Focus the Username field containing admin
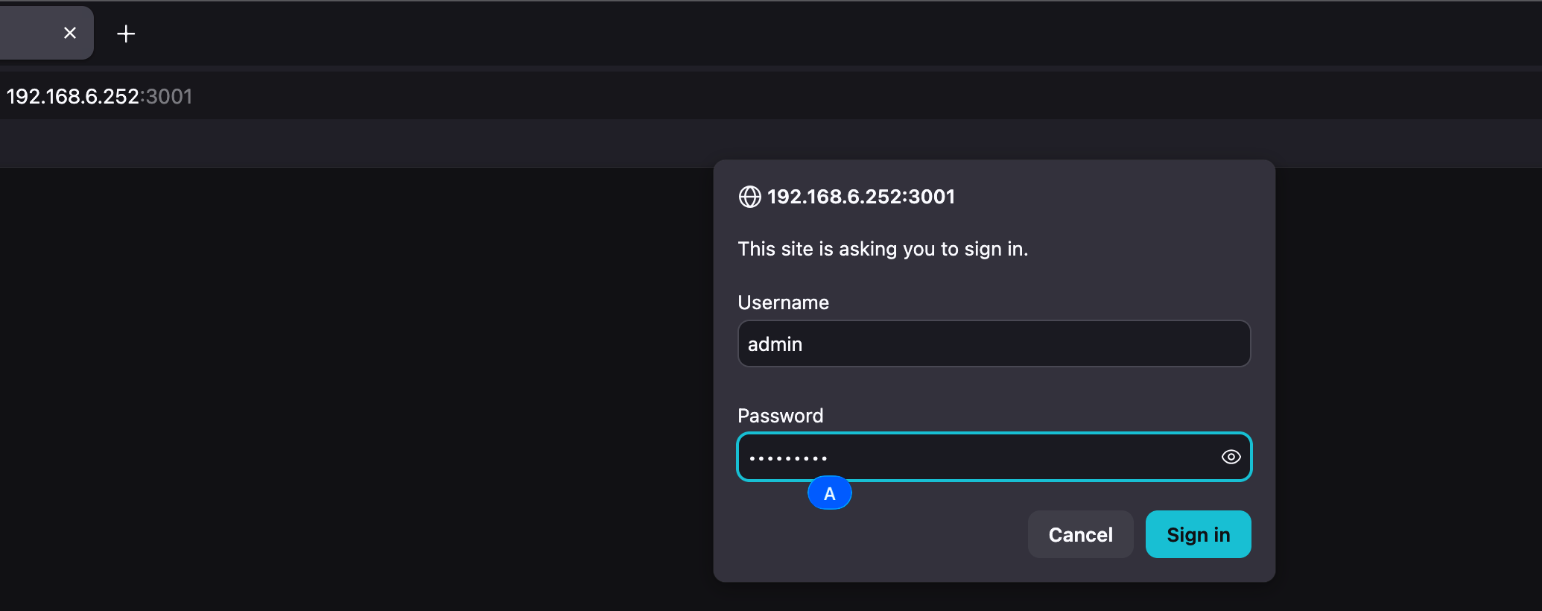 point(993,344)
